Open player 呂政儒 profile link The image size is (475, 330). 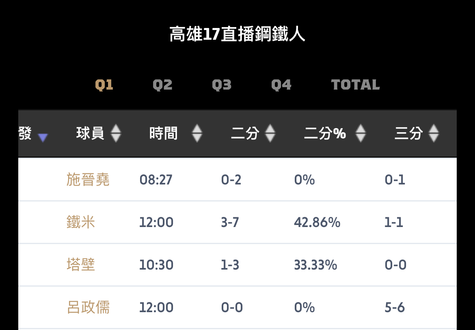(x=88, y=307)
